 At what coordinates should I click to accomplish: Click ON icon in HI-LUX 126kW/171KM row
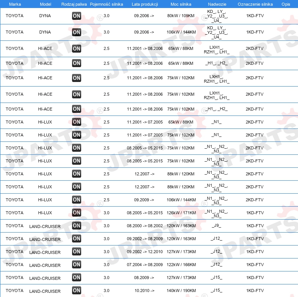pyautogui.click(x=77, y=213)
